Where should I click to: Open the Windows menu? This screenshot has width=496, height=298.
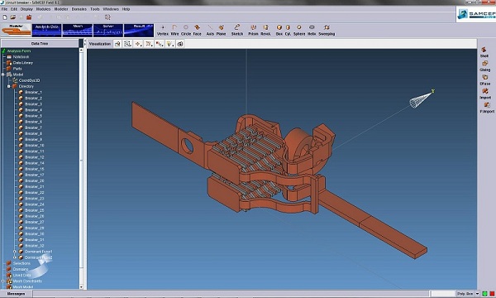pyautogui.click(x=111, y=9)
